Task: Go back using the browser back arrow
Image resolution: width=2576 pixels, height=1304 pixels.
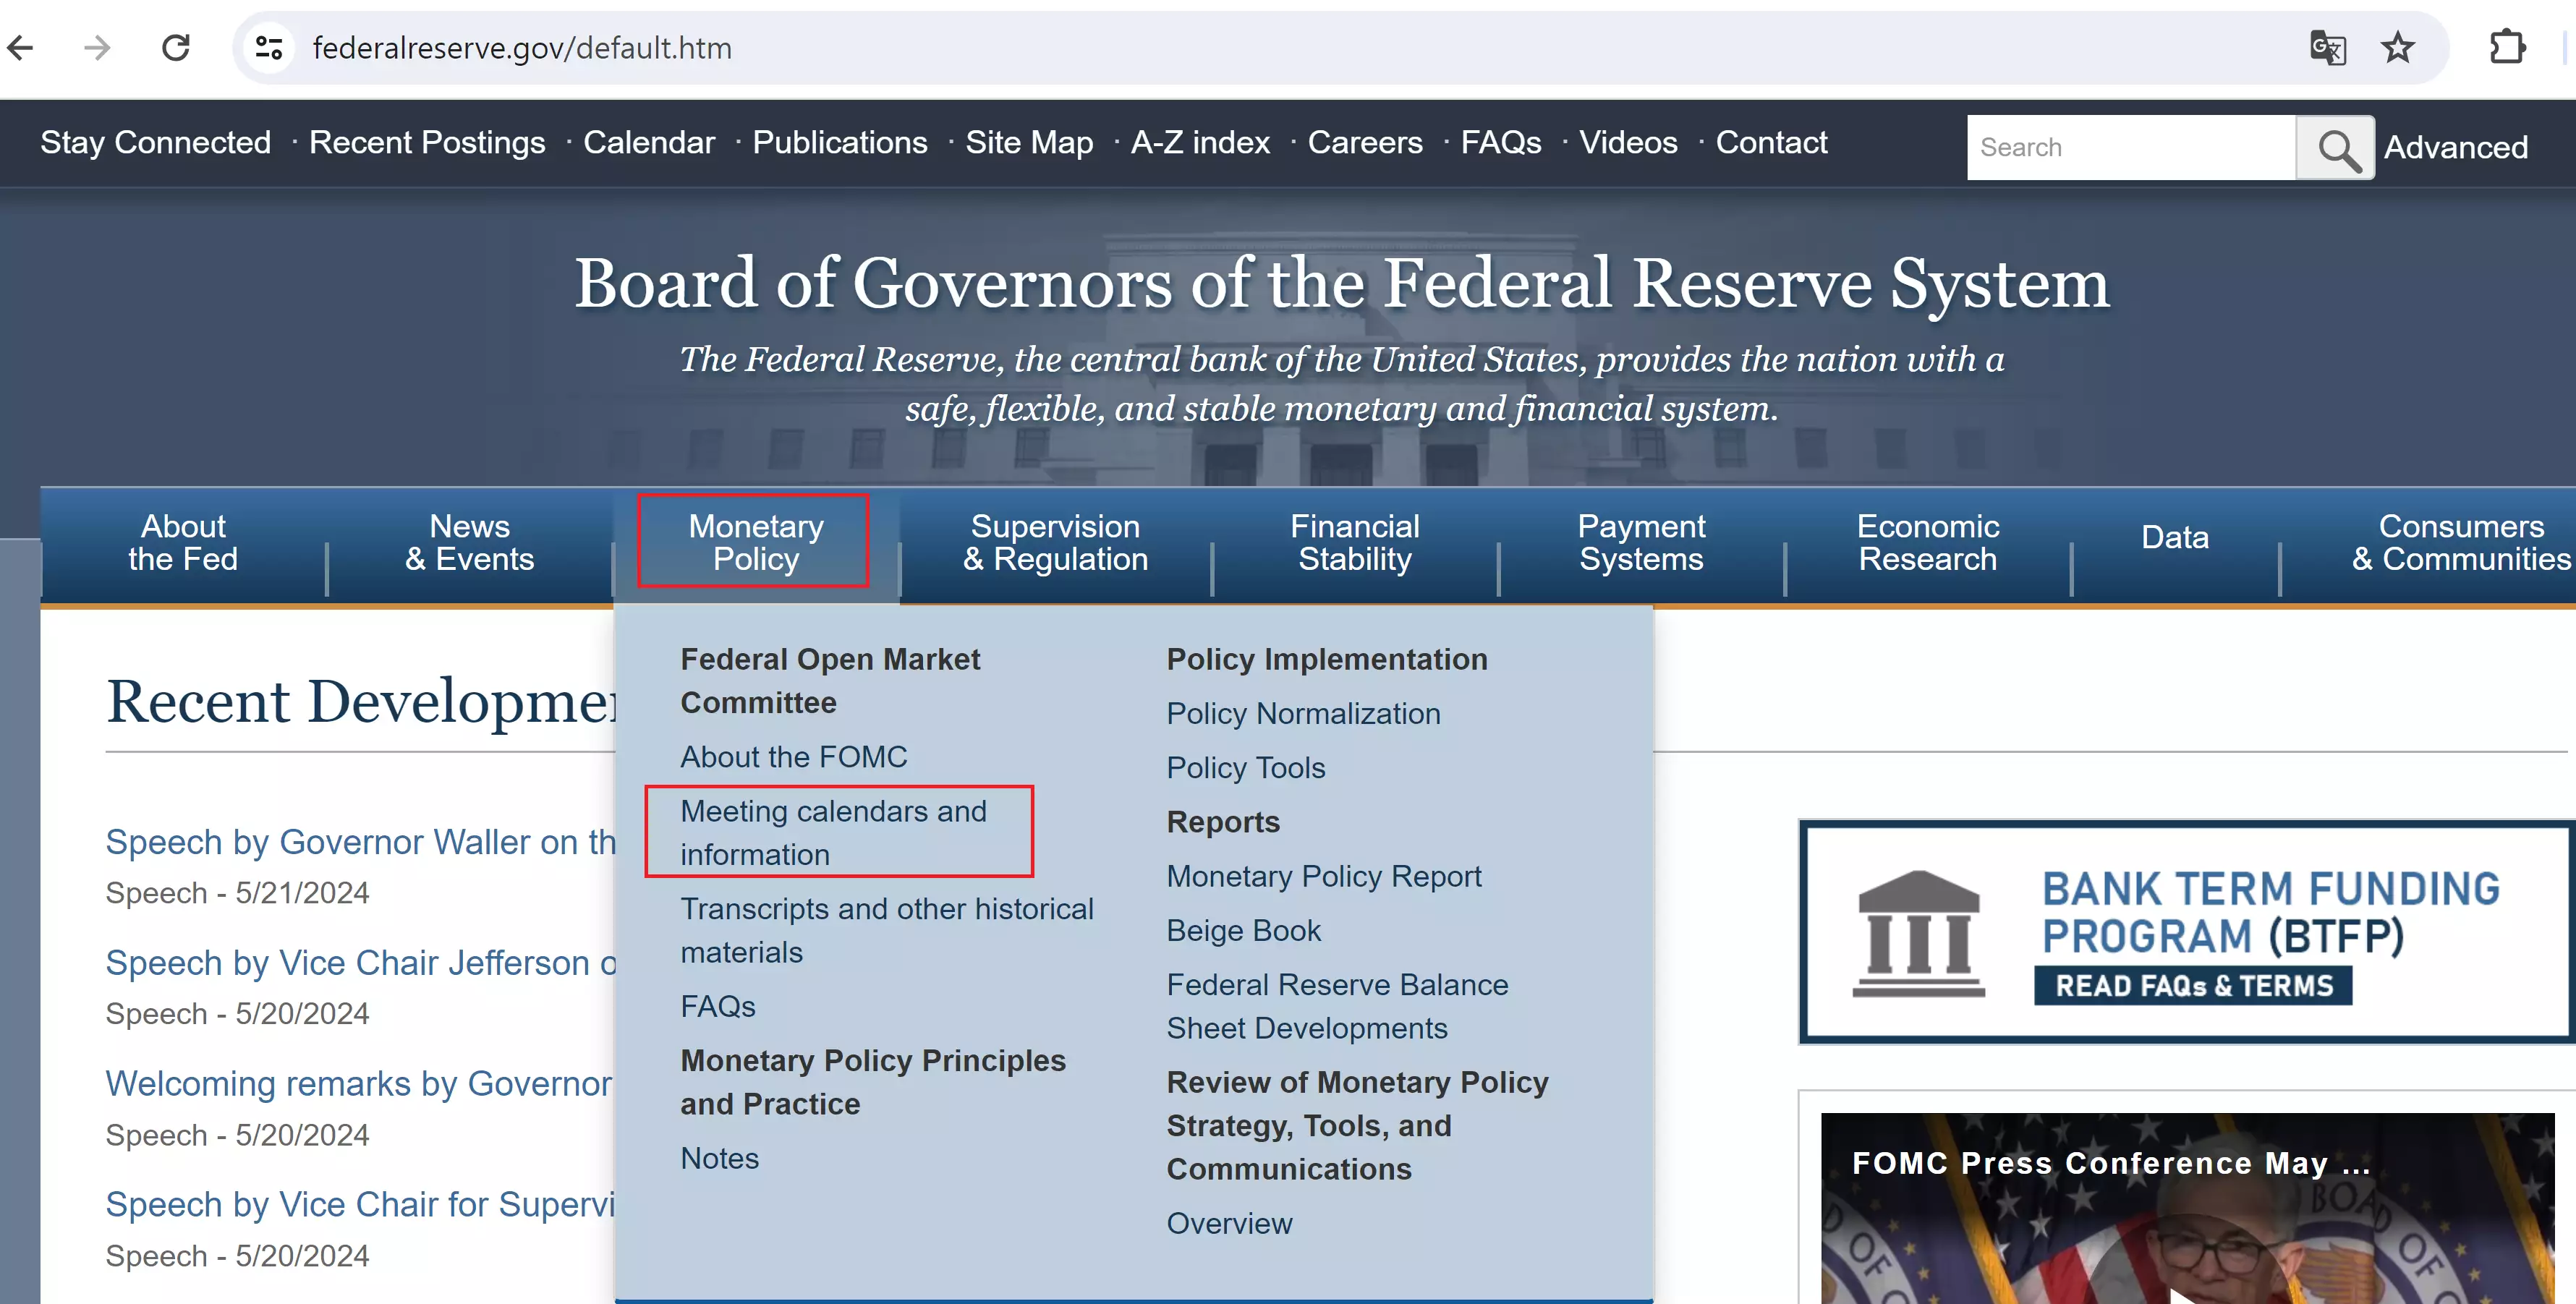Action: pyautogui.click(x=21, y=47)
